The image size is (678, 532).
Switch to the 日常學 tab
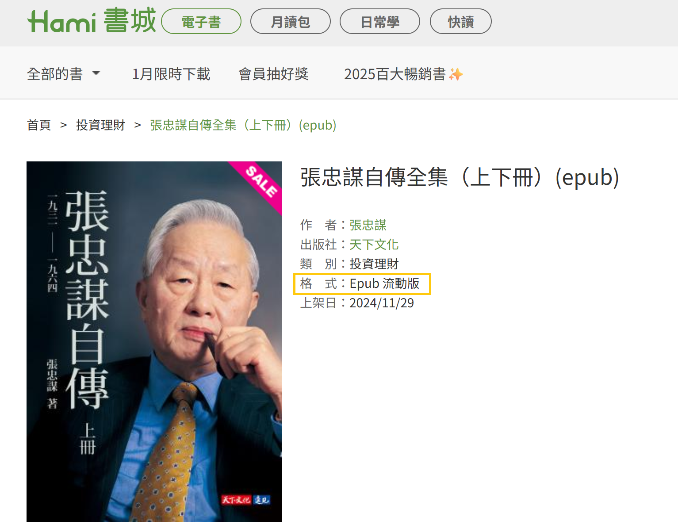pos(380,22)
